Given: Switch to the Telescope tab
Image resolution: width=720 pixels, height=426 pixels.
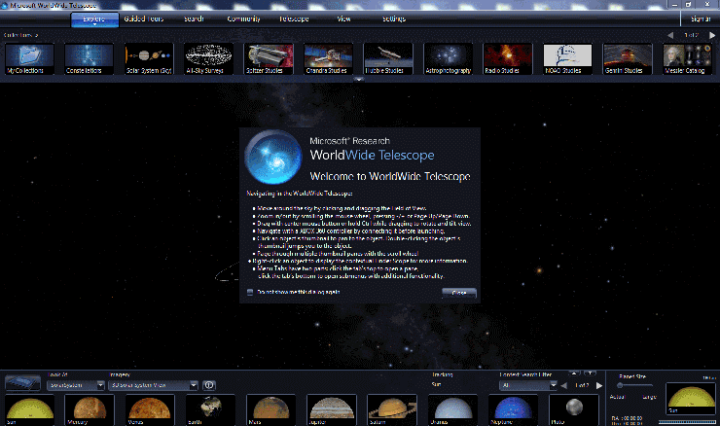Looking at the screenshot, I should (294, 18).
